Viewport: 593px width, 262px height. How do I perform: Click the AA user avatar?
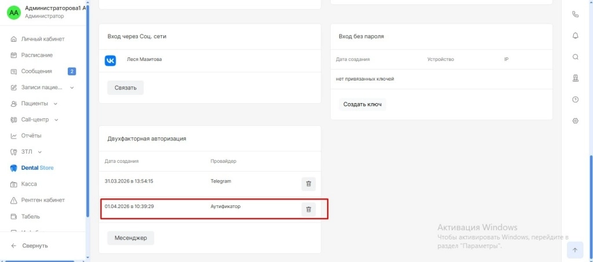(13, 13)
